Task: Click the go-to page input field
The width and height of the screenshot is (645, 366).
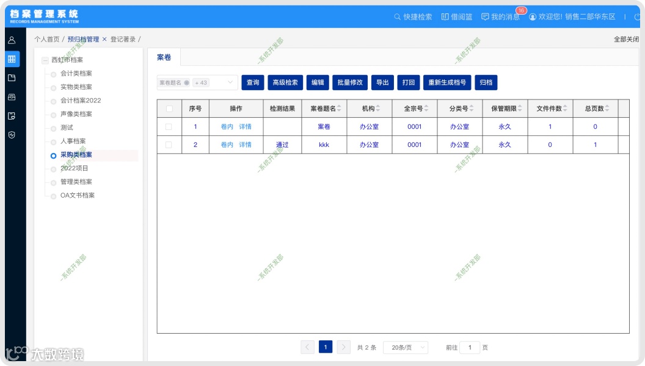Action: 470,348
